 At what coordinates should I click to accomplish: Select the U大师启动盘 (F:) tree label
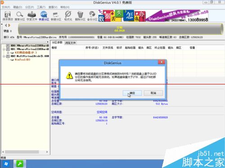(26, 53)
